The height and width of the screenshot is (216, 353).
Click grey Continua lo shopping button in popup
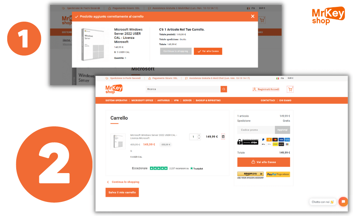tap(175, 51)
